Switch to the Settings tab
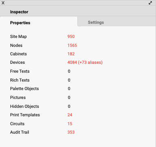This screenshot has width=156, height=147. pos(96,22)
